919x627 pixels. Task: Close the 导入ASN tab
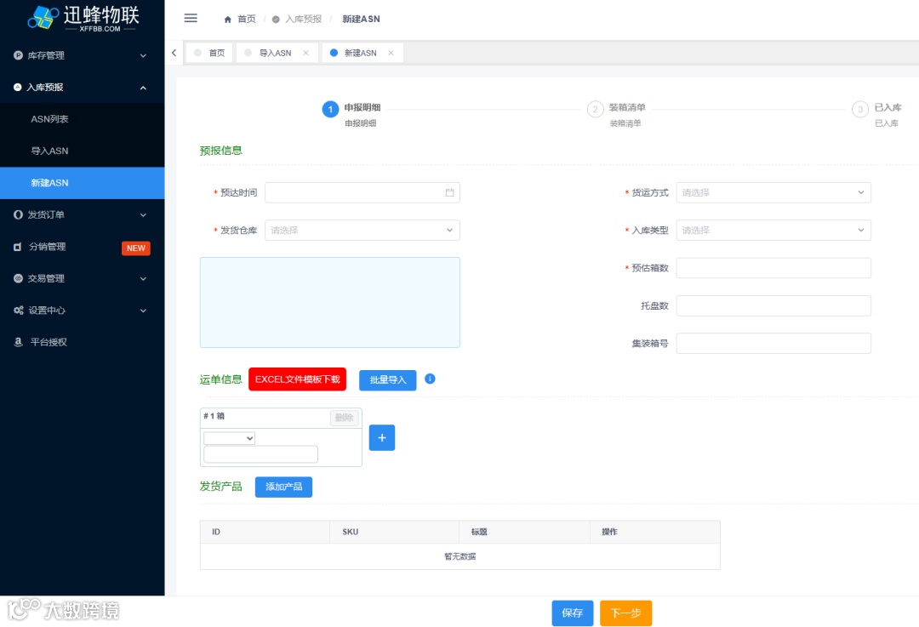click(x=306, y=53)
